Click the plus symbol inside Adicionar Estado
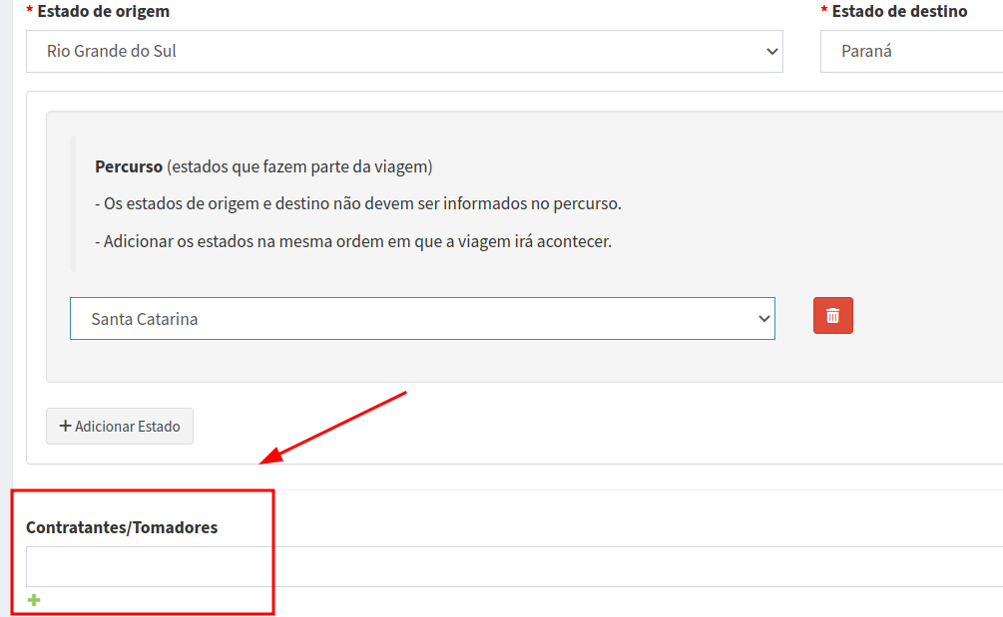Viewport: 1003px width, 617px height. pyautogui.click(x=66, y=426)
